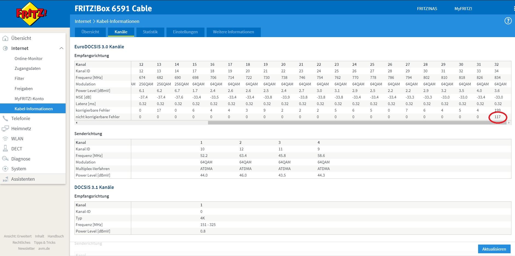
Task: Click the System icon in sidebar
Action: pos(5,169)
